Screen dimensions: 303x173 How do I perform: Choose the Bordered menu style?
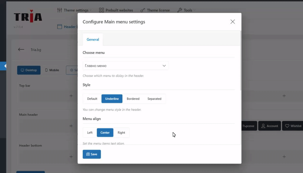click(x=133, y=99)
